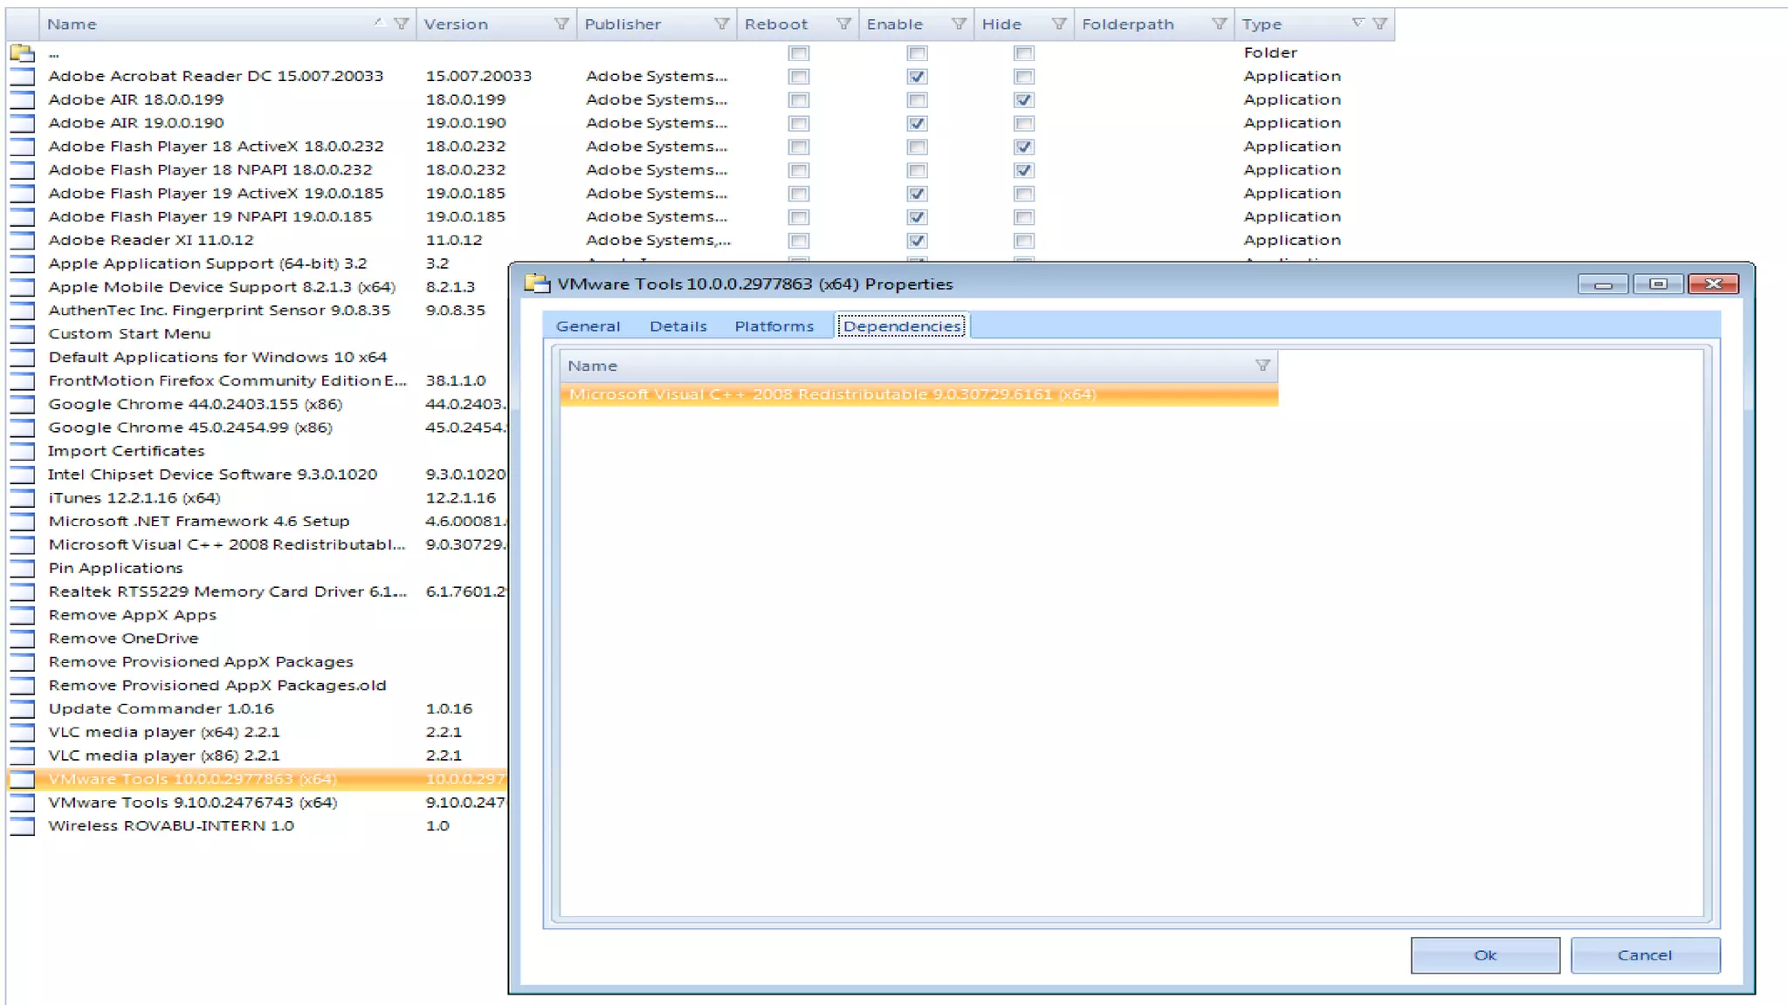Click the icon beside VLC media player (x64)
Screen dimensions: 1788x1005
23,733
